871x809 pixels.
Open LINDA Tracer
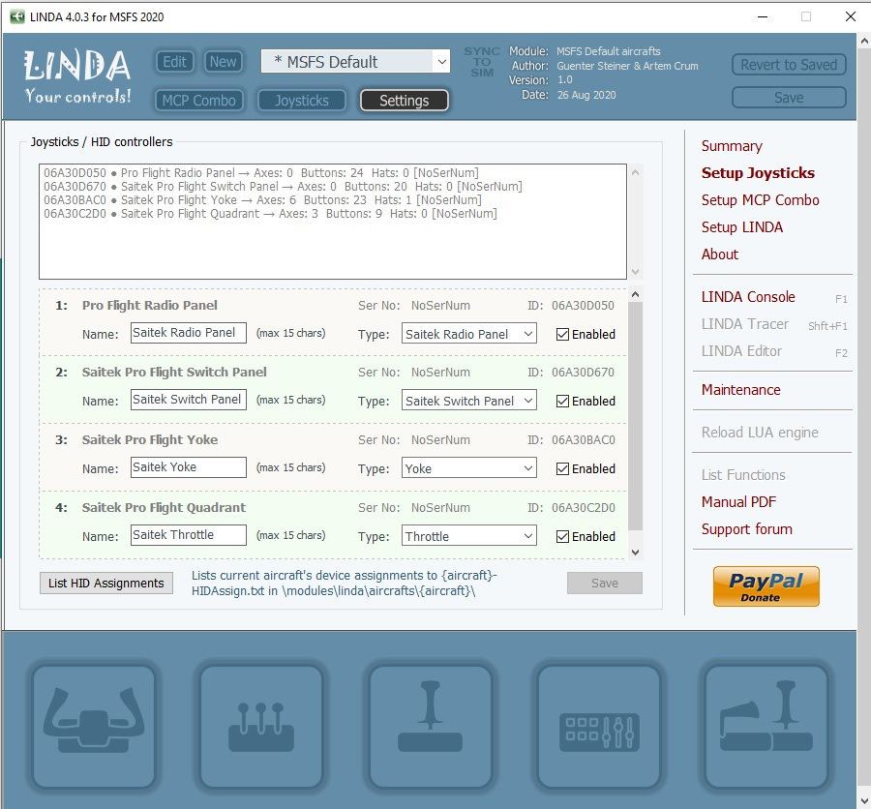tap(745, 324)
